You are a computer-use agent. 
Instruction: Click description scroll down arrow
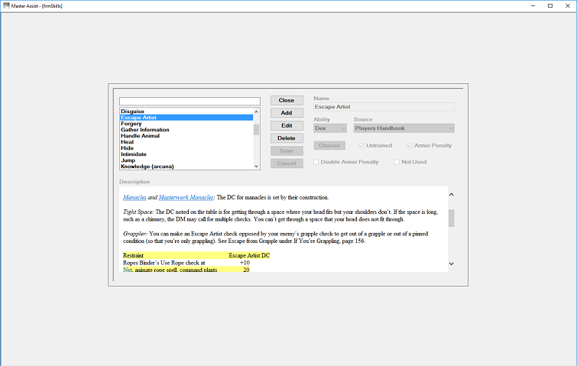tap(451, 264)
